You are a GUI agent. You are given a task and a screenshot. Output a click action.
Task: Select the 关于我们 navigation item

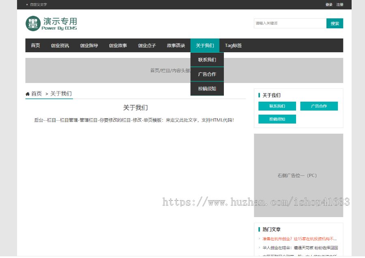click(x=205, y=45)
